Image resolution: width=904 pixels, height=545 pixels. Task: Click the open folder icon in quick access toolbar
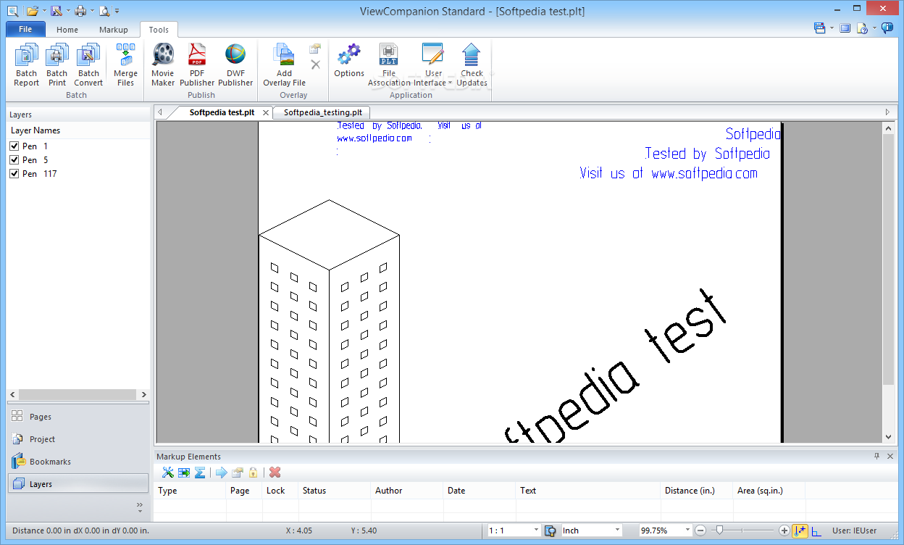click(33, 10)
